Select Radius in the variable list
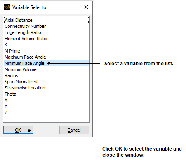Screen dimensions: 186x160 pos(46,75)
